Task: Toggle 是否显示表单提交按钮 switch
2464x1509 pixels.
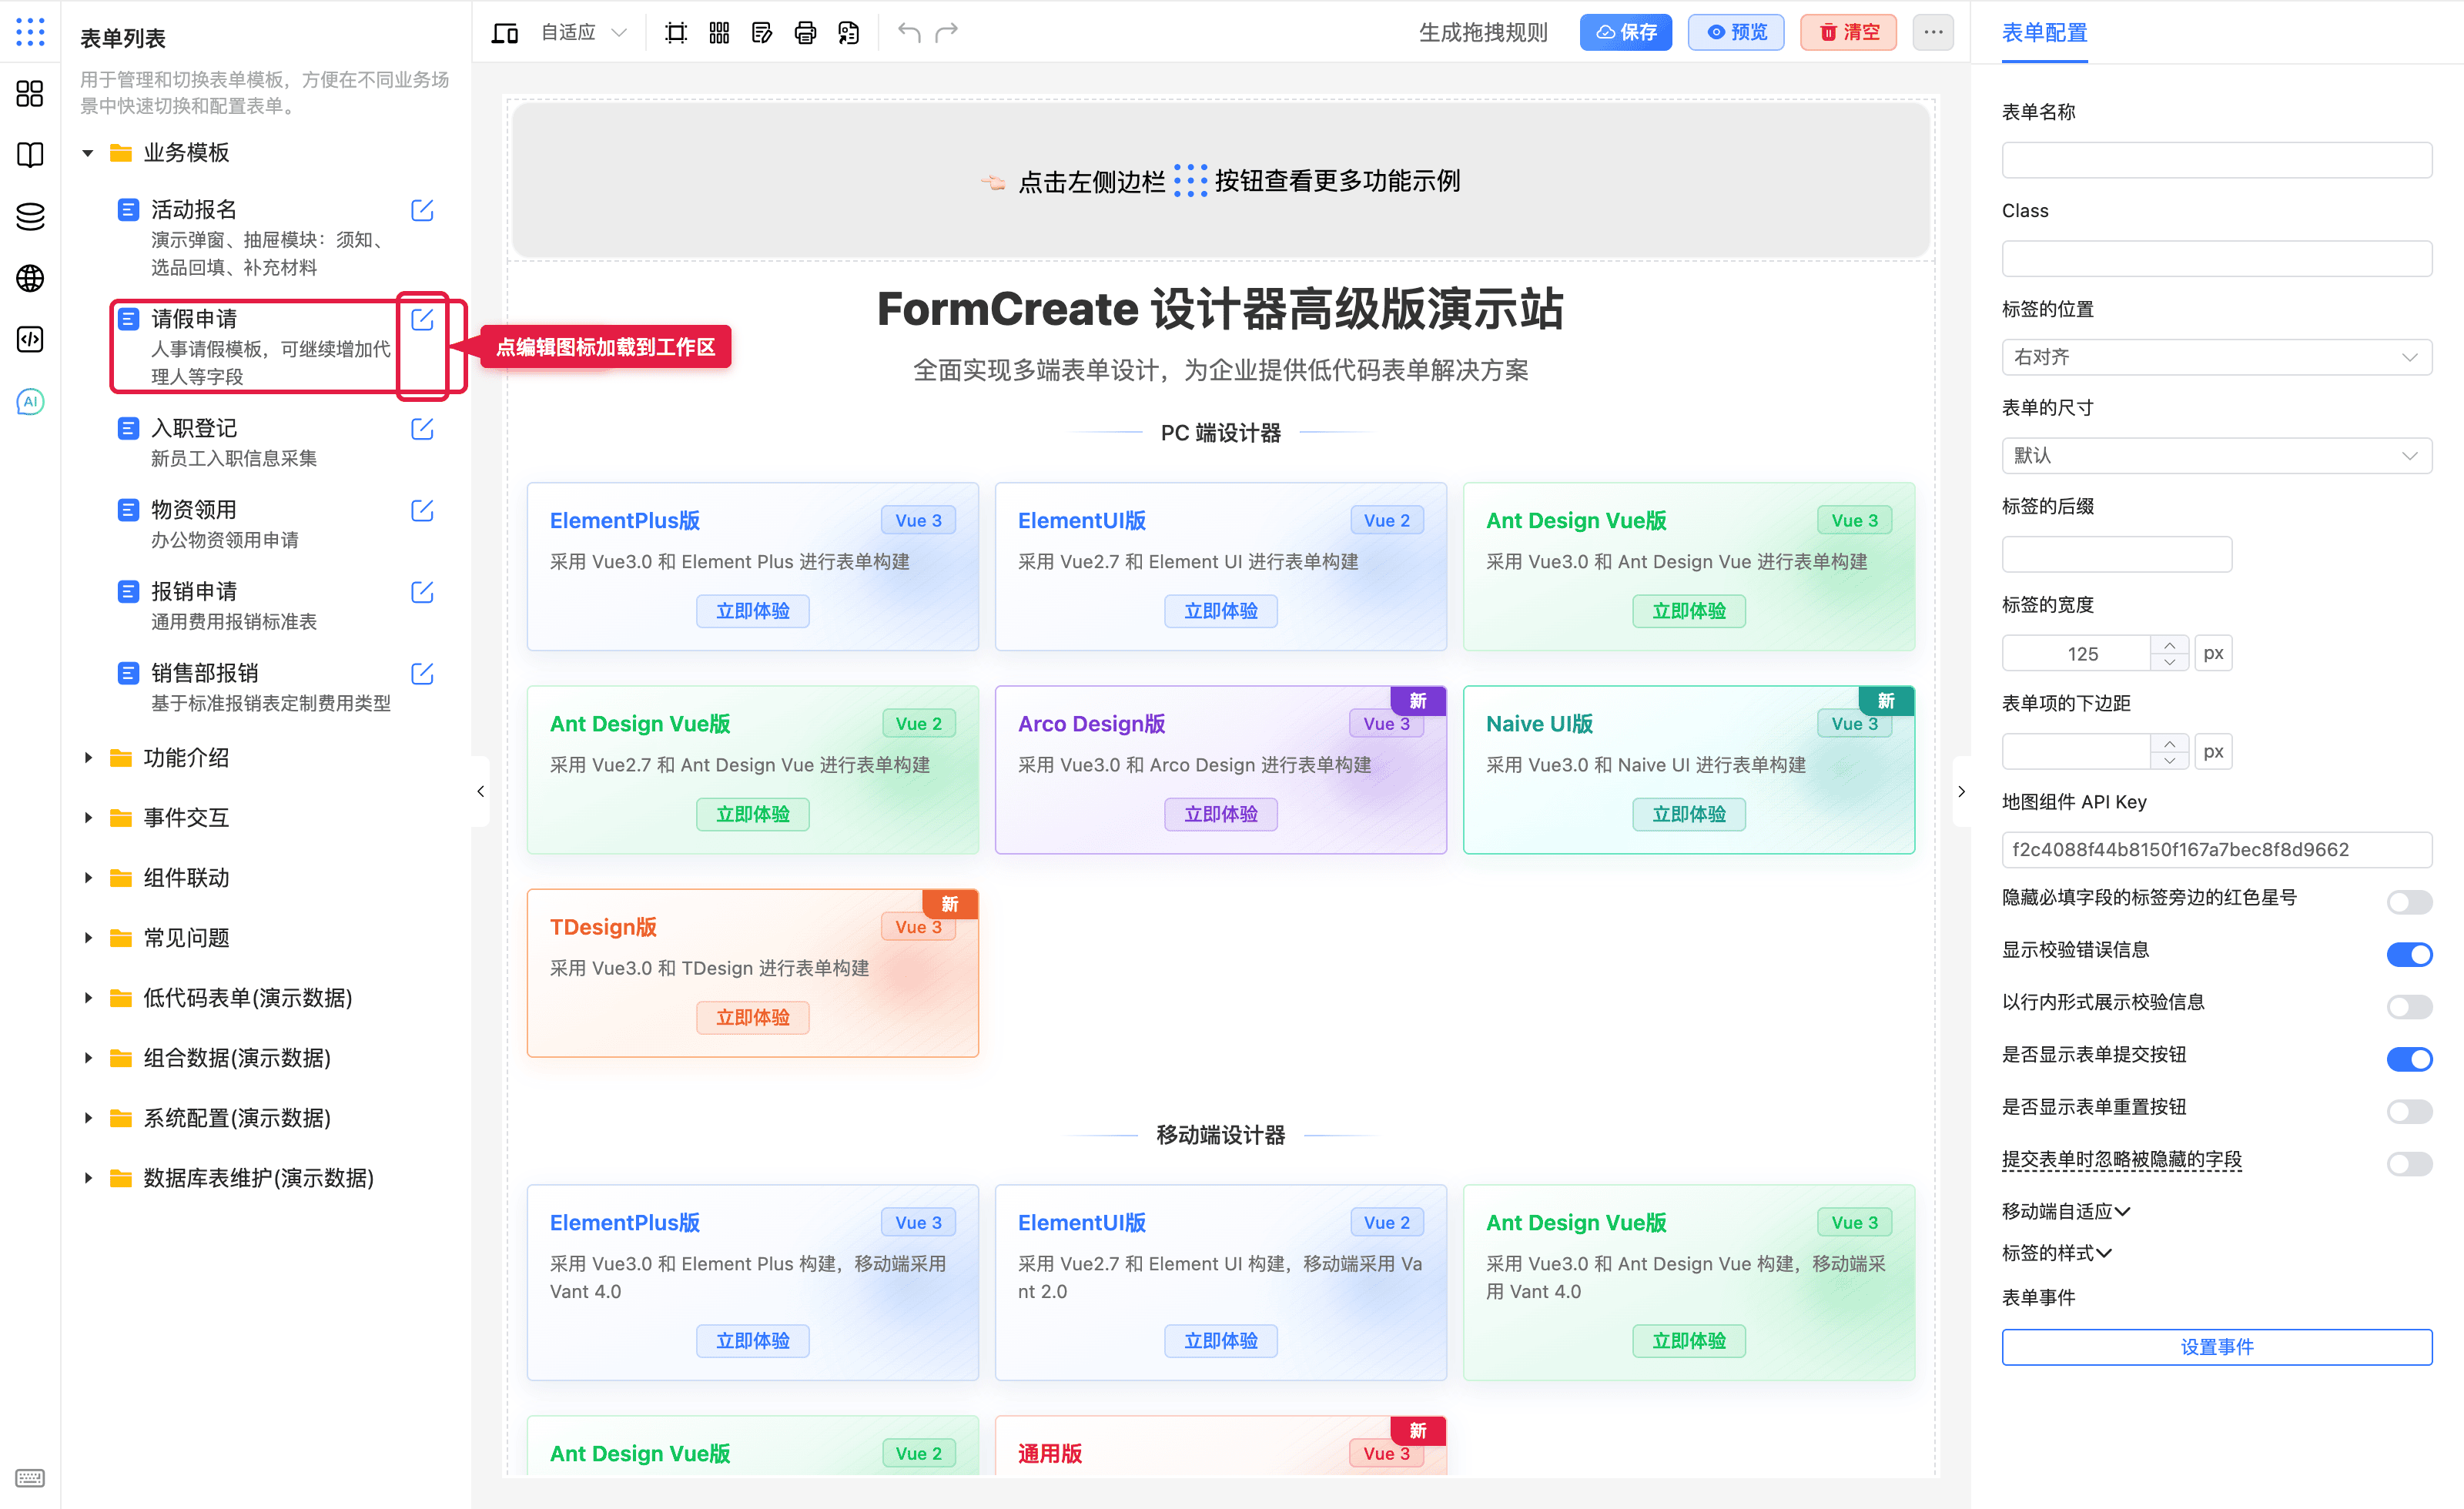Action: [2409, 1059]
